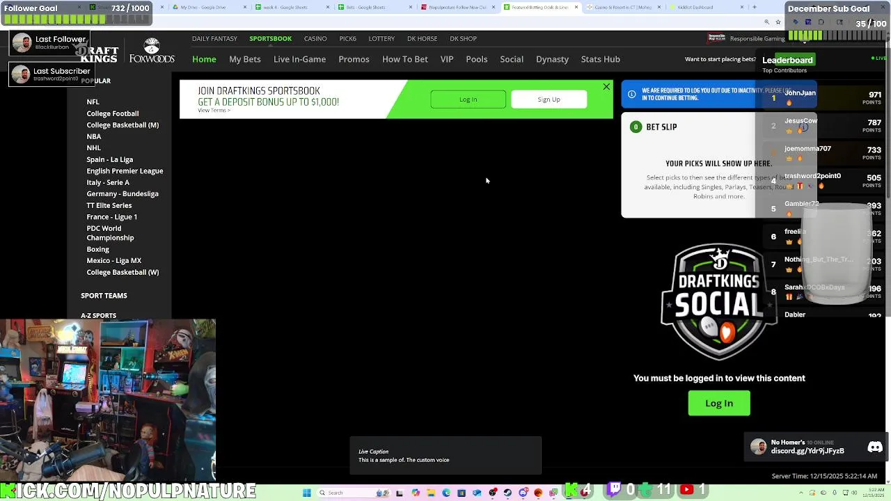Click the Bet Slip count badge

(x=635, y=127)
